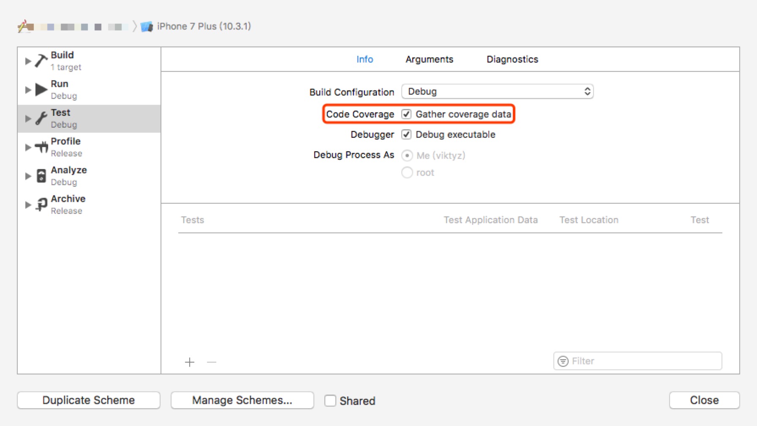Viewport: 757px width, 426px height.
Task: Click Manage Schemes... button
Action: [x=242, y=400]
